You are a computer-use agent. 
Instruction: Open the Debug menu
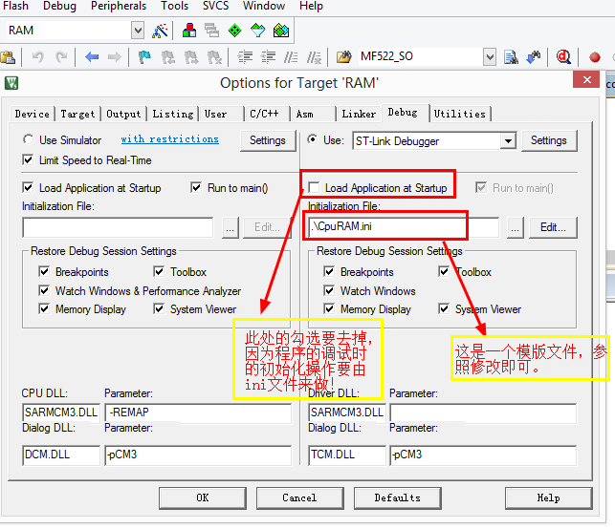[x=59, y=6]
